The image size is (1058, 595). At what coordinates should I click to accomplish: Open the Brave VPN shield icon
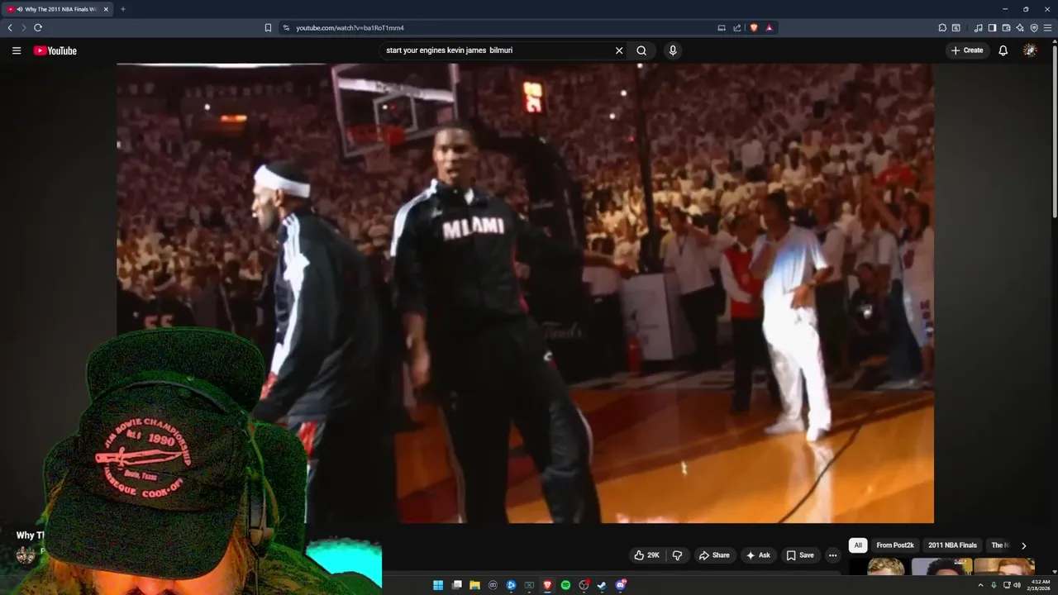pos(1034,27)
